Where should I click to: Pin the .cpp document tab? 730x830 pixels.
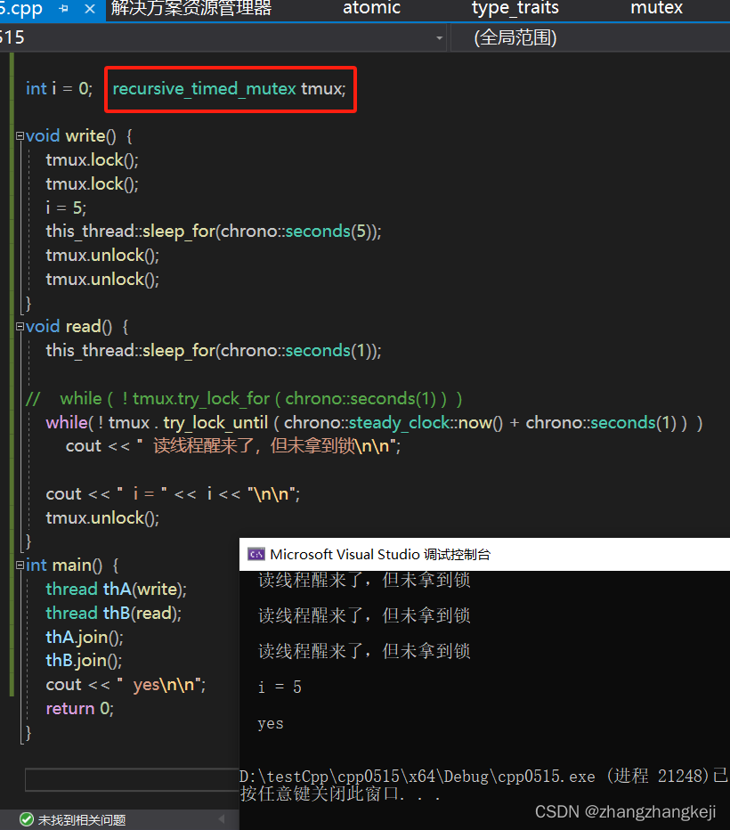coord(64,9)
